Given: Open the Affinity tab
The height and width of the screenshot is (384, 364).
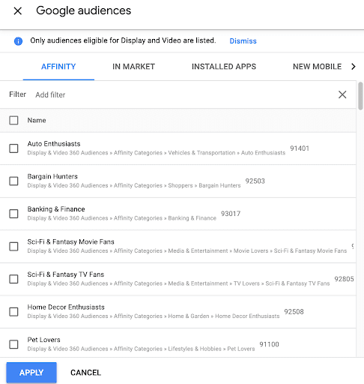Looking at the screenshot, I should click(58, 67).
